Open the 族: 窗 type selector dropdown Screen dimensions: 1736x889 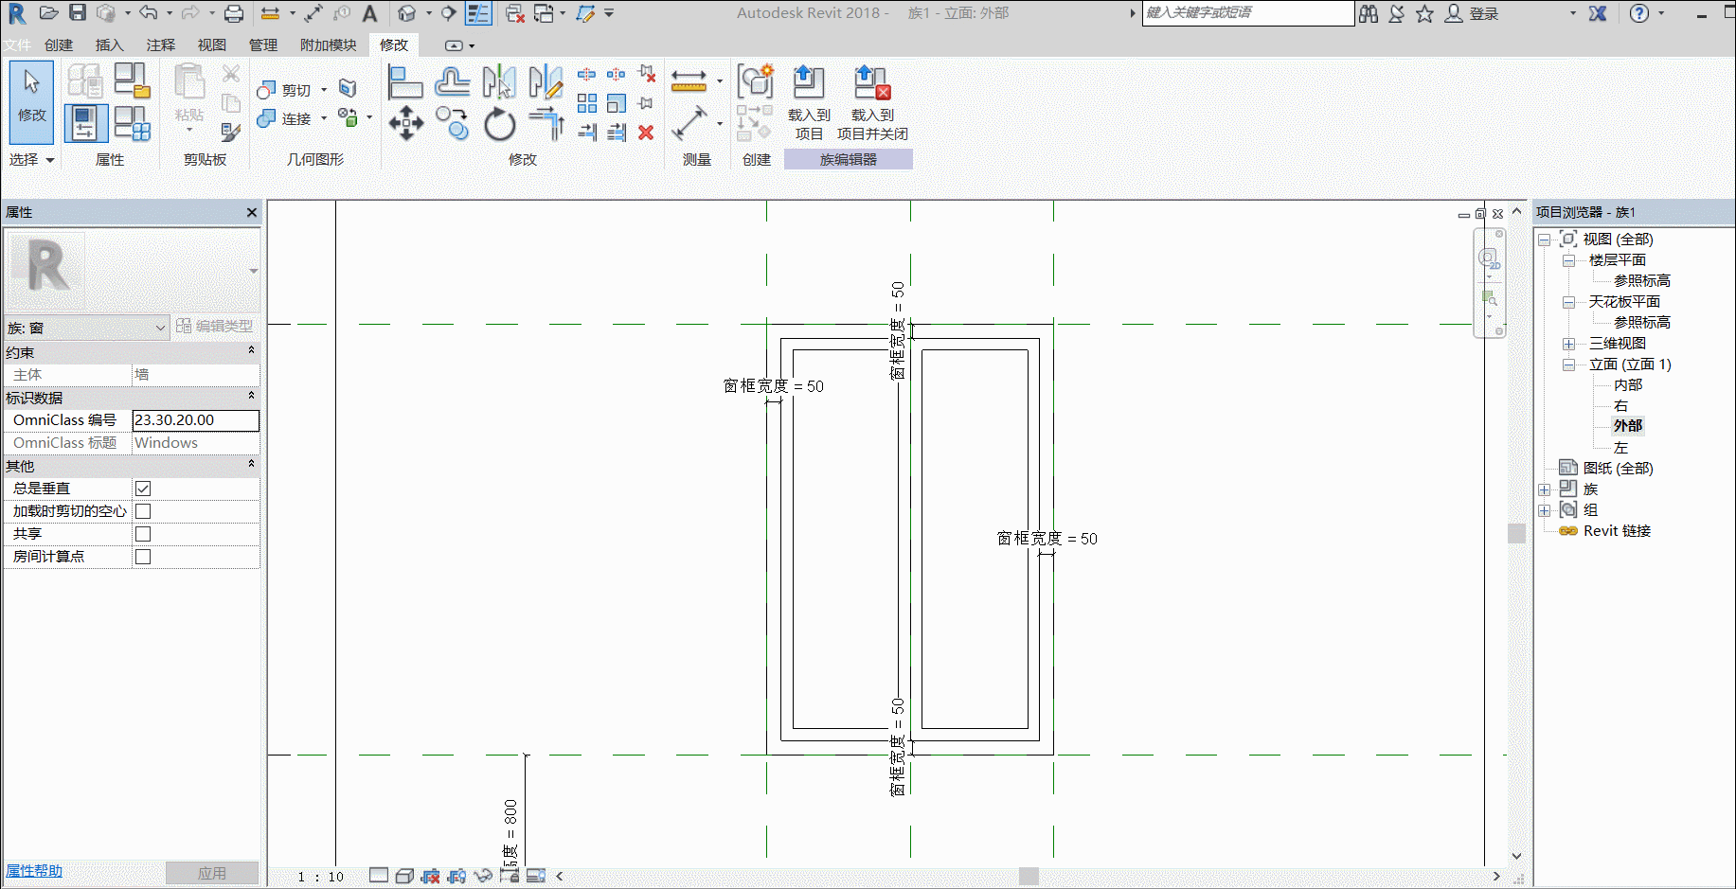pyautogui.click(x=86, y=328)
